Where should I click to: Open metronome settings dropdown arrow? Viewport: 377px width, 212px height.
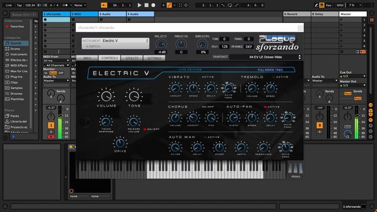(x=71, y=5)
